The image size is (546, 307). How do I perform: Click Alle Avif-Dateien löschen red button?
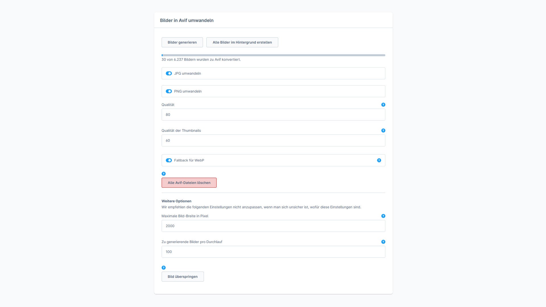(189, 183)
